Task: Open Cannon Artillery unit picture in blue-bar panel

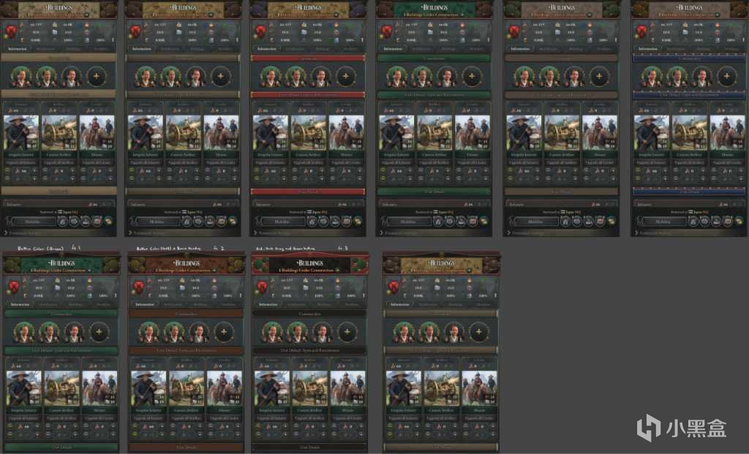Action: [689, 133]
